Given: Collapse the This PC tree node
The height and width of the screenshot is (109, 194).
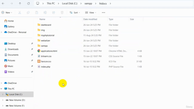Looking at the screenshot, I should 1,89.
